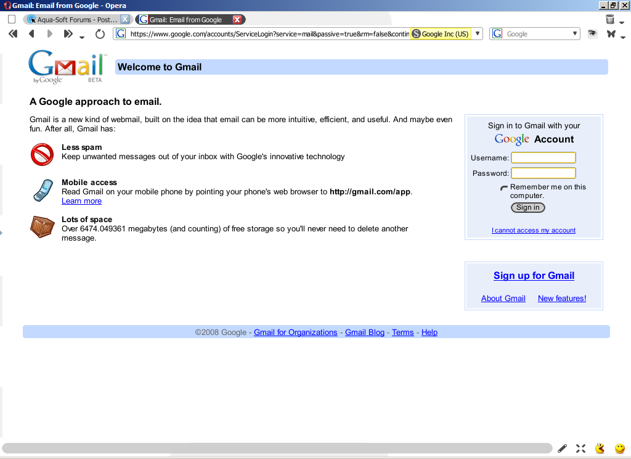Click the Opera logo in the title bar
Viewport: 631px width, 459px height.
pos(7,6)
